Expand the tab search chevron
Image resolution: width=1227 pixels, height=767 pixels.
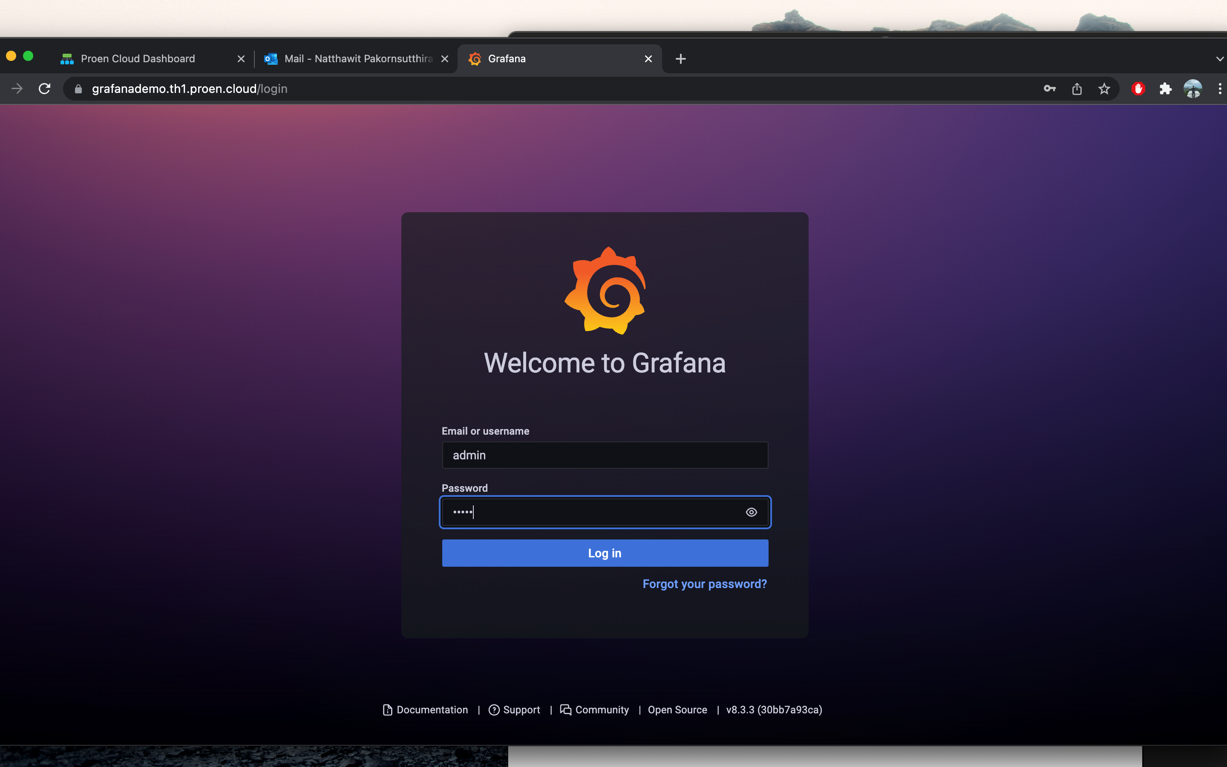1219,59
